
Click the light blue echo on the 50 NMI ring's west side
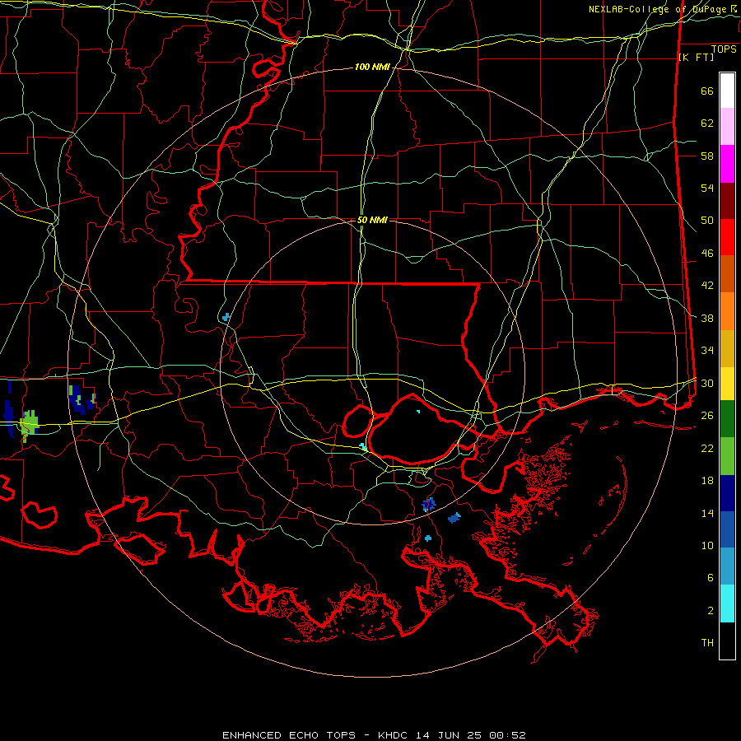[x=226, y=317]
